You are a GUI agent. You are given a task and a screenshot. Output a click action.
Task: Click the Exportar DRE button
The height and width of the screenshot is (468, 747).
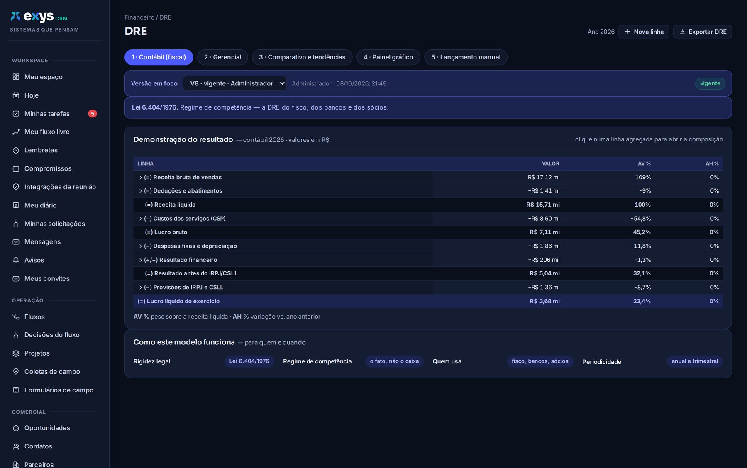703,32
